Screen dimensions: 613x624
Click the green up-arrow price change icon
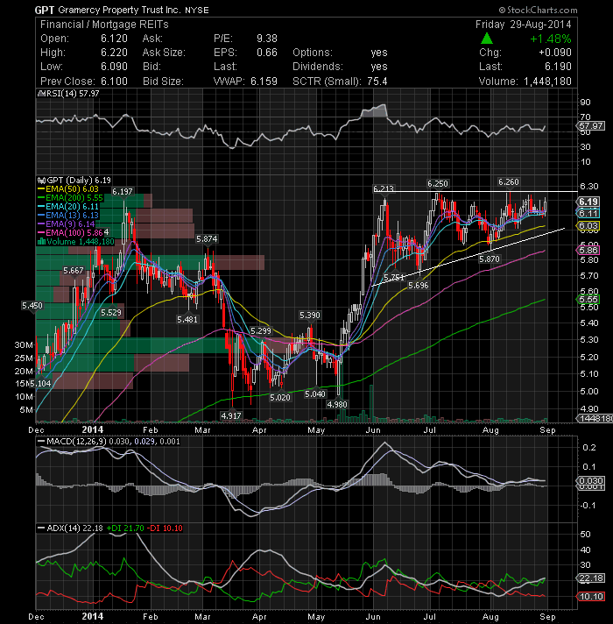click(487, 39)
